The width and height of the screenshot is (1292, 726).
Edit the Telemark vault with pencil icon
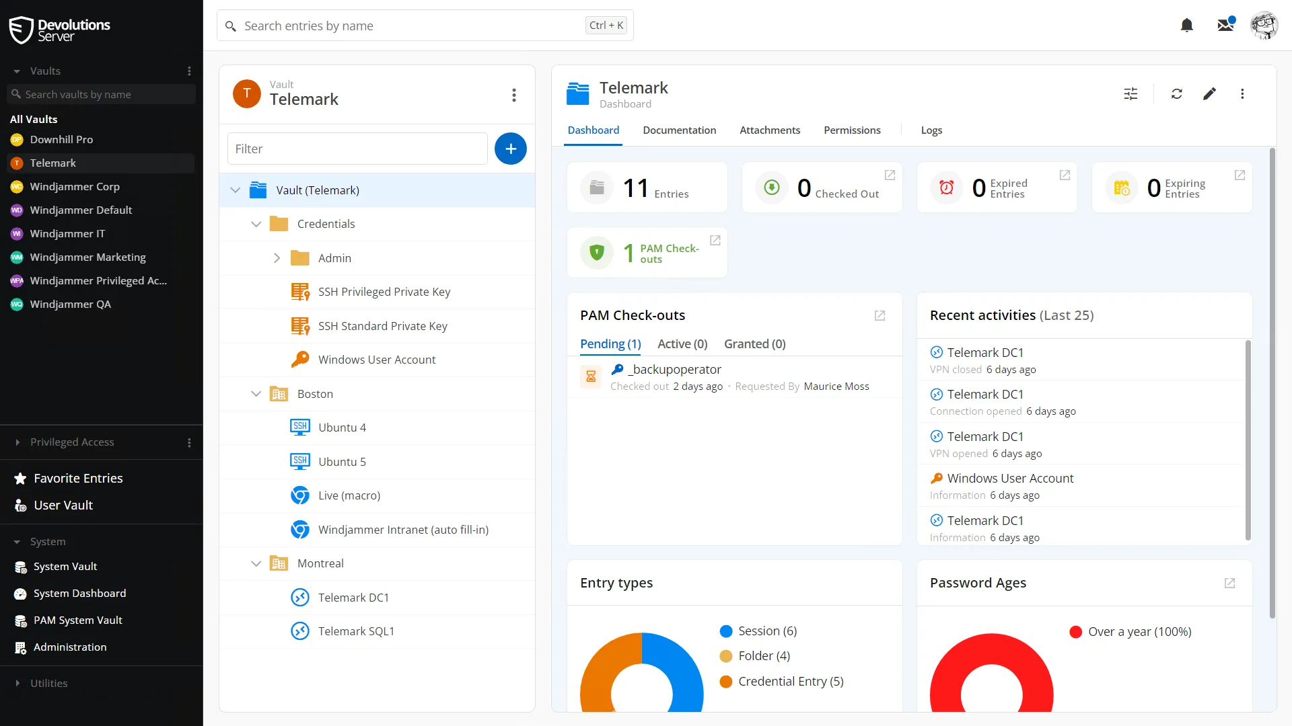coord(1210,94)
